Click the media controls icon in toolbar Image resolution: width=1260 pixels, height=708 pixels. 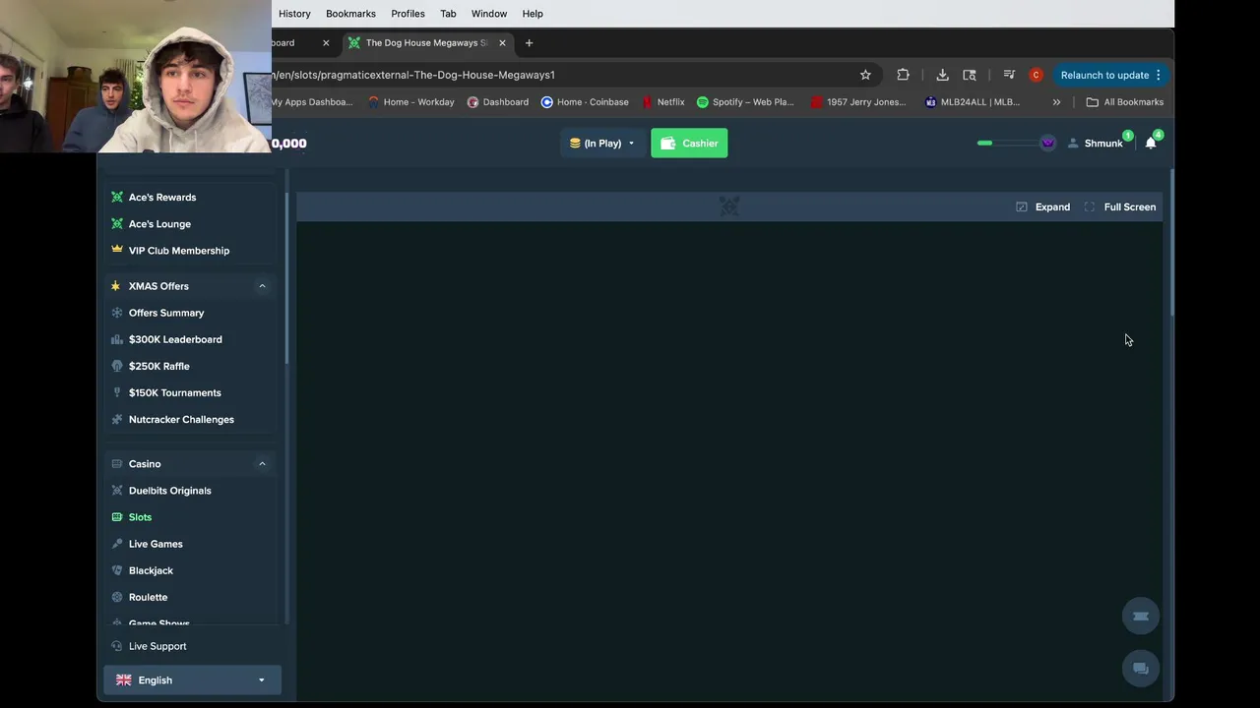1009,75
